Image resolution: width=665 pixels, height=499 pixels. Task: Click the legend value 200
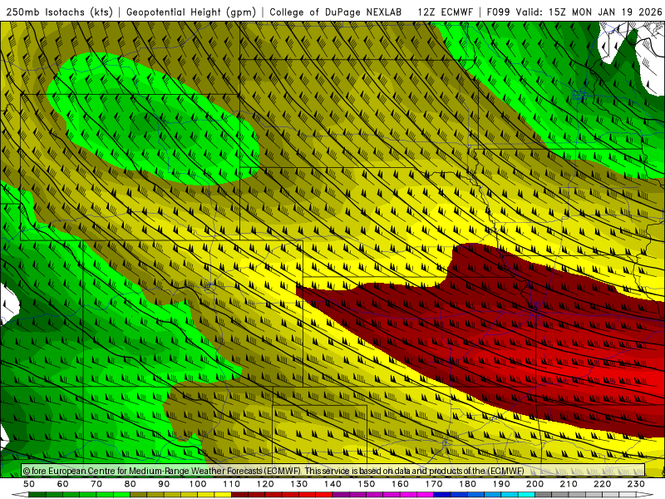pos(534,484)
